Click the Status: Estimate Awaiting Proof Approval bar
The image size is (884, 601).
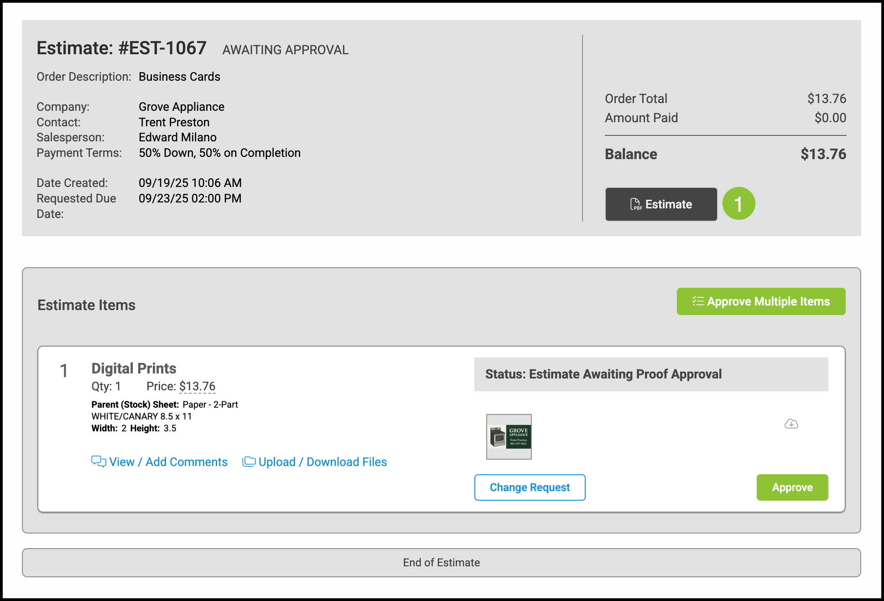pos(651,374)
